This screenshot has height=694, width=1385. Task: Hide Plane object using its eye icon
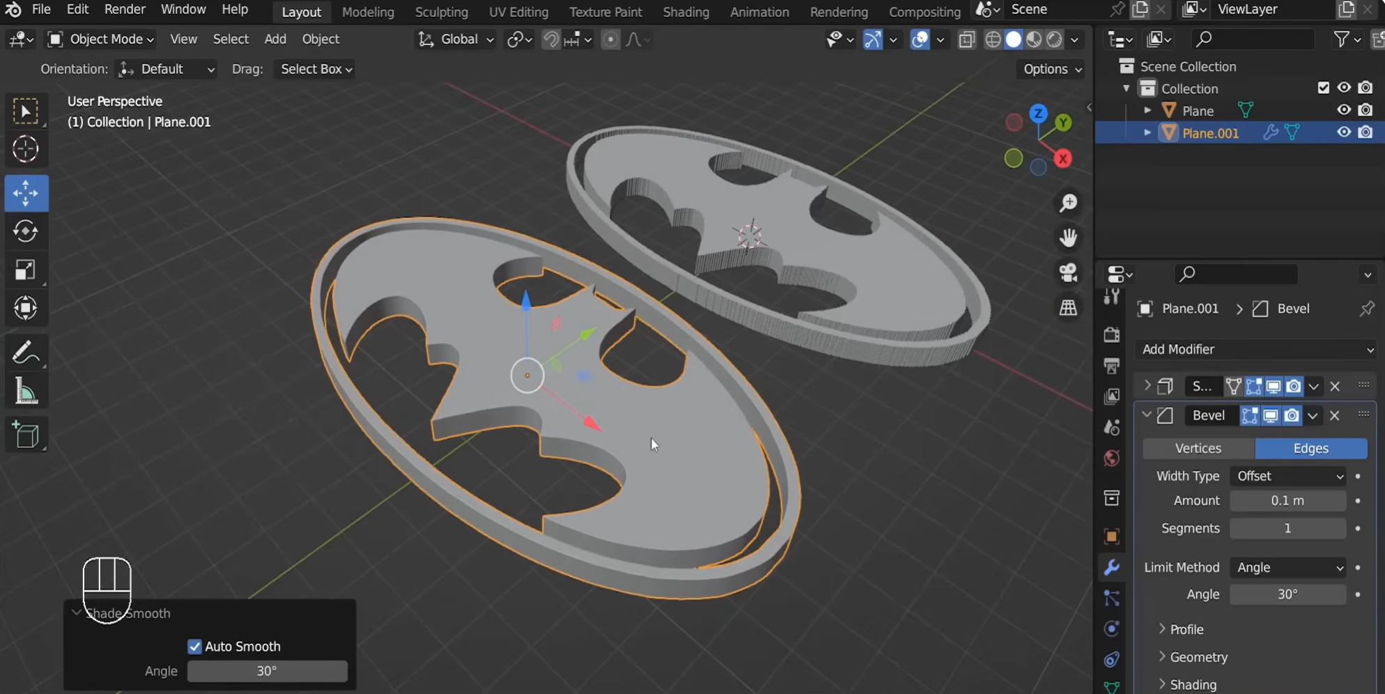pyautogui.click(x=1344, y=110)
